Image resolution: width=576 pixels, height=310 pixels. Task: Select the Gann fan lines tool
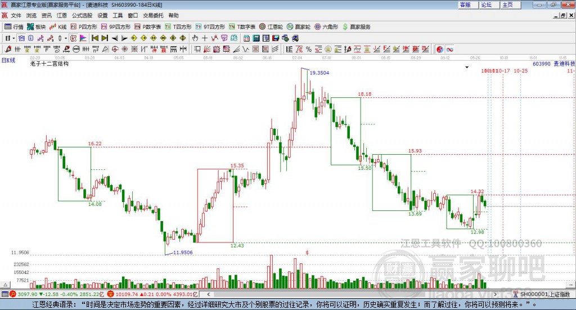(207, 49)
